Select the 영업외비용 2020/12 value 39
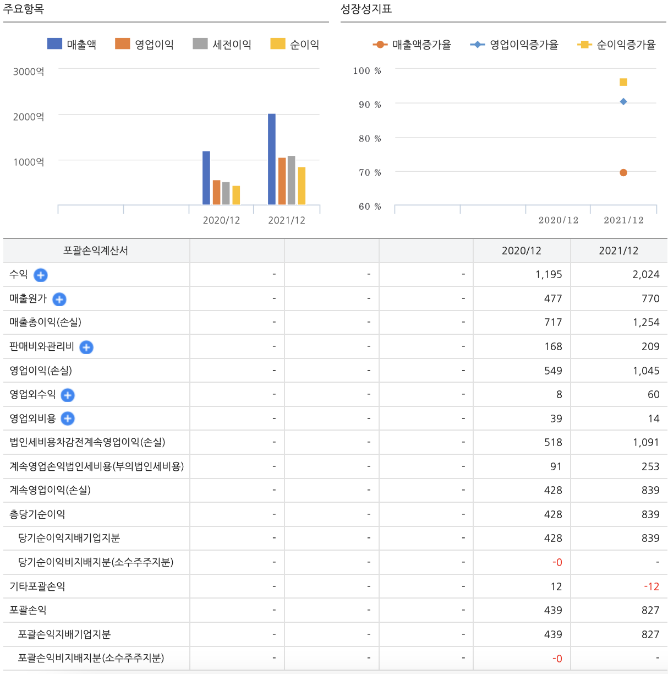Screen dimensions: 668x674 click(556, 418)
